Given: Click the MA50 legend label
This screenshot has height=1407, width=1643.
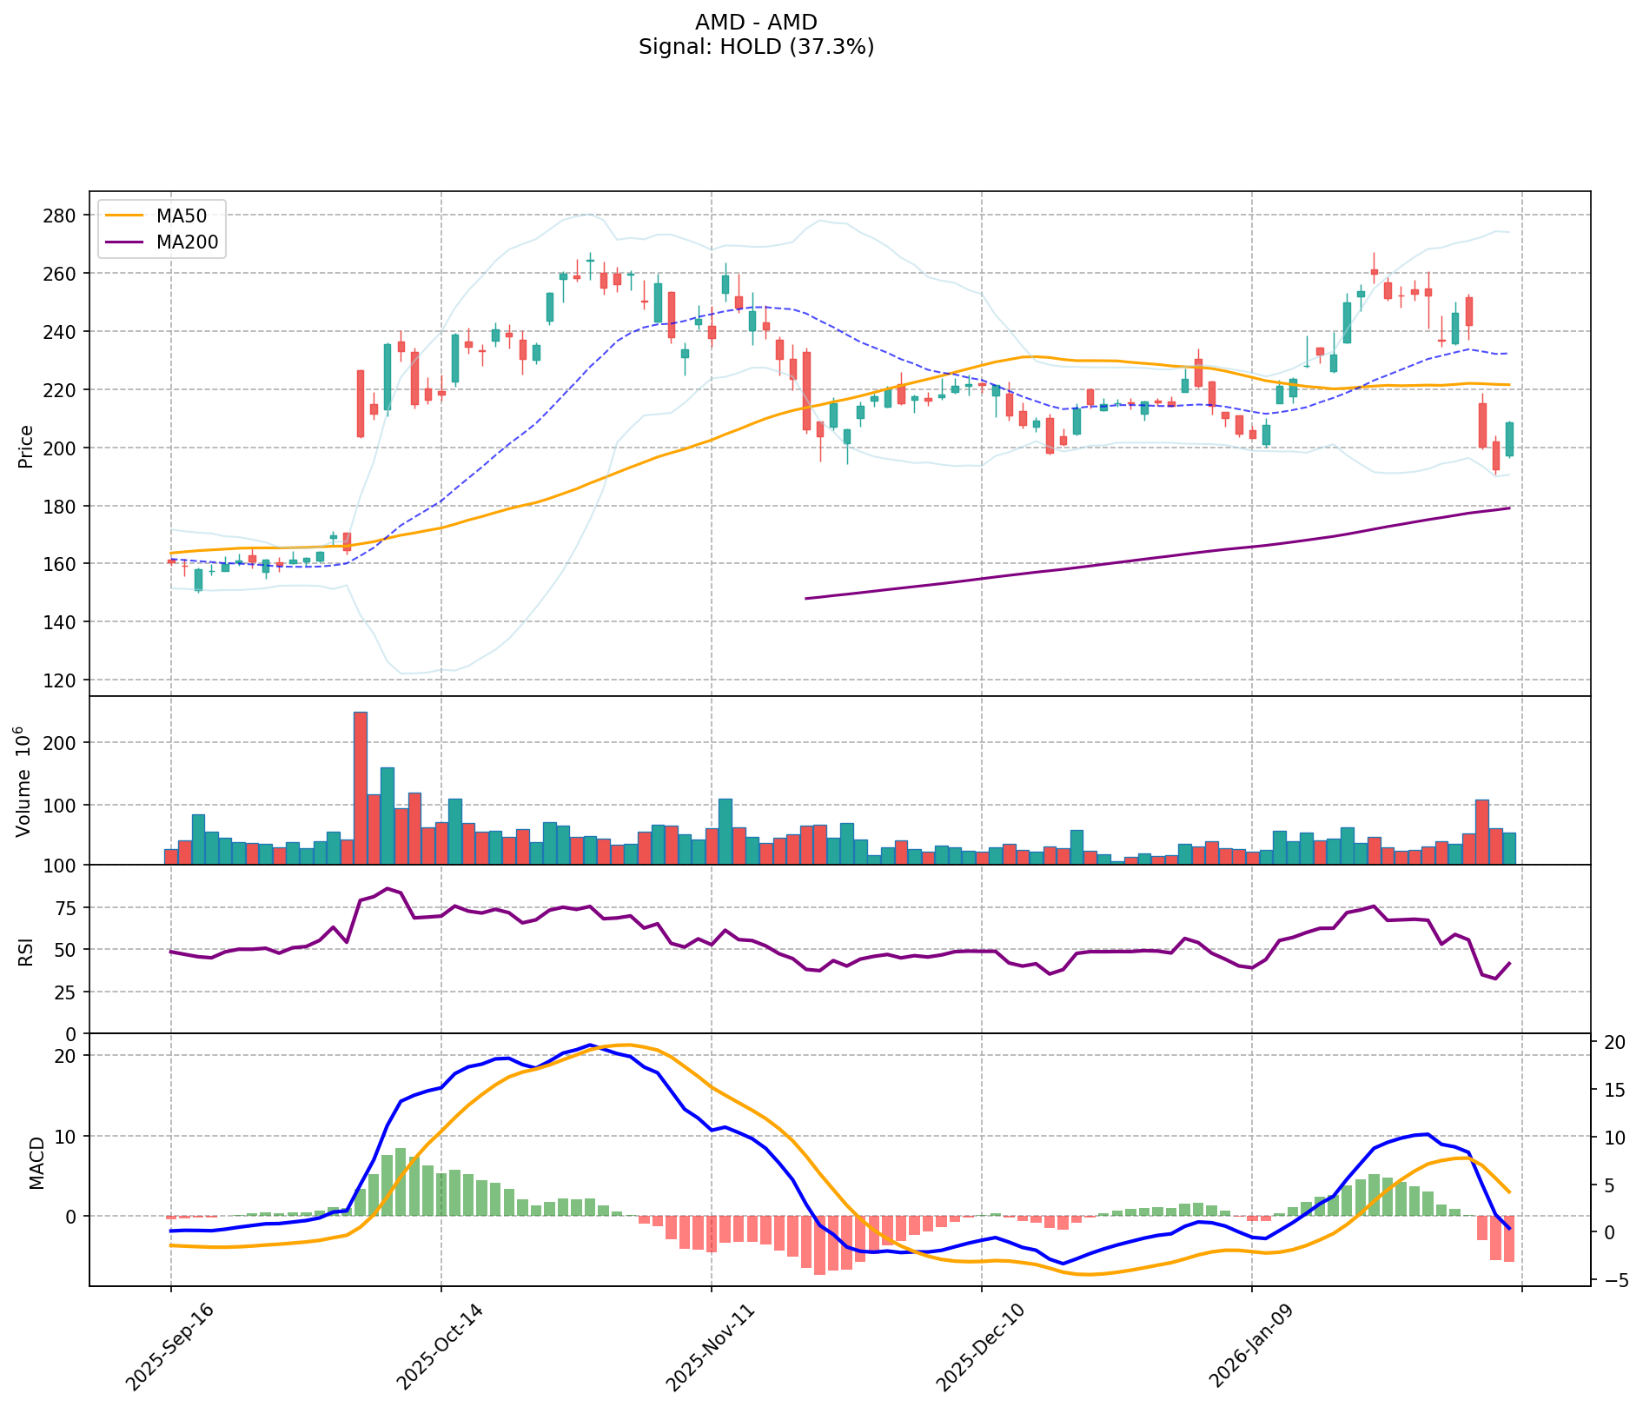Looking at the screenshot, I should 181,216.
